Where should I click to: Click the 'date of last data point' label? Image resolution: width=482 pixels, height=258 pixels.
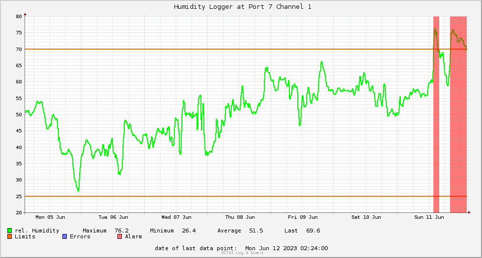[196, 248]
